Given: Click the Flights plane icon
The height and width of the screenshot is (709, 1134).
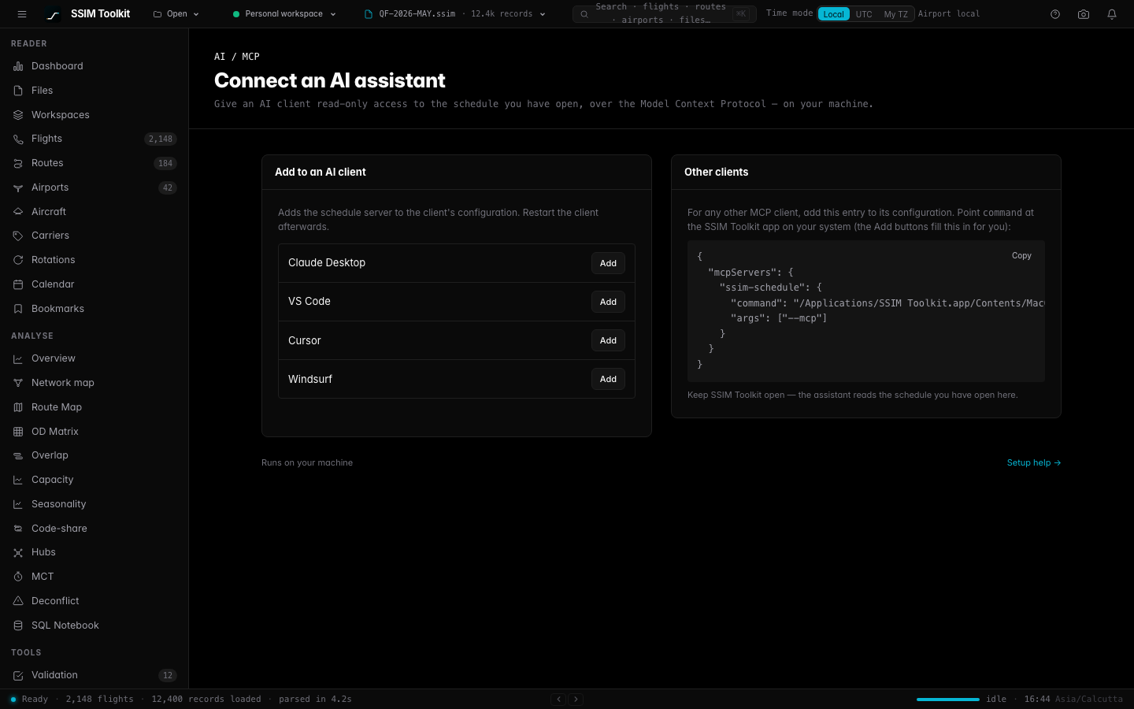Looking at the screenshot, I should (18, 139).
